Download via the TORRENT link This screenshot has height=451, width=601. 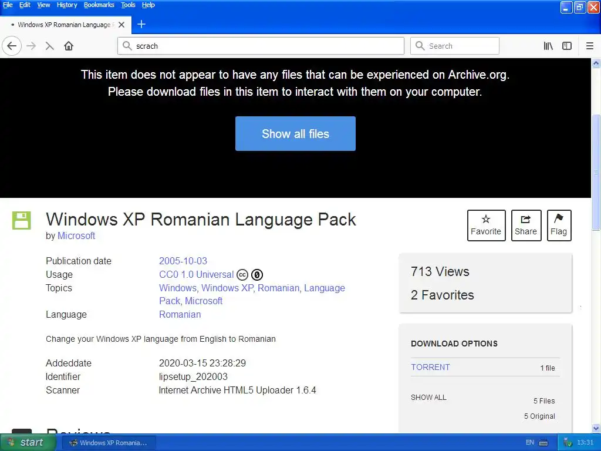tap(430, 367)
